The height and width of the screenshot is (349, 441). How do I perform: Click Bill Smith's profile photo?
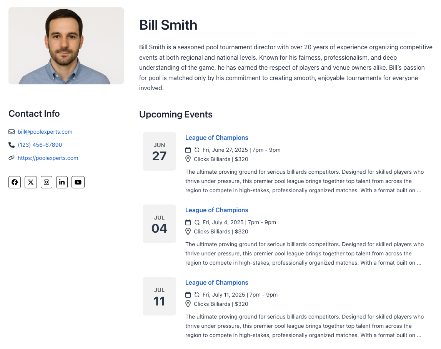[66, 46]
